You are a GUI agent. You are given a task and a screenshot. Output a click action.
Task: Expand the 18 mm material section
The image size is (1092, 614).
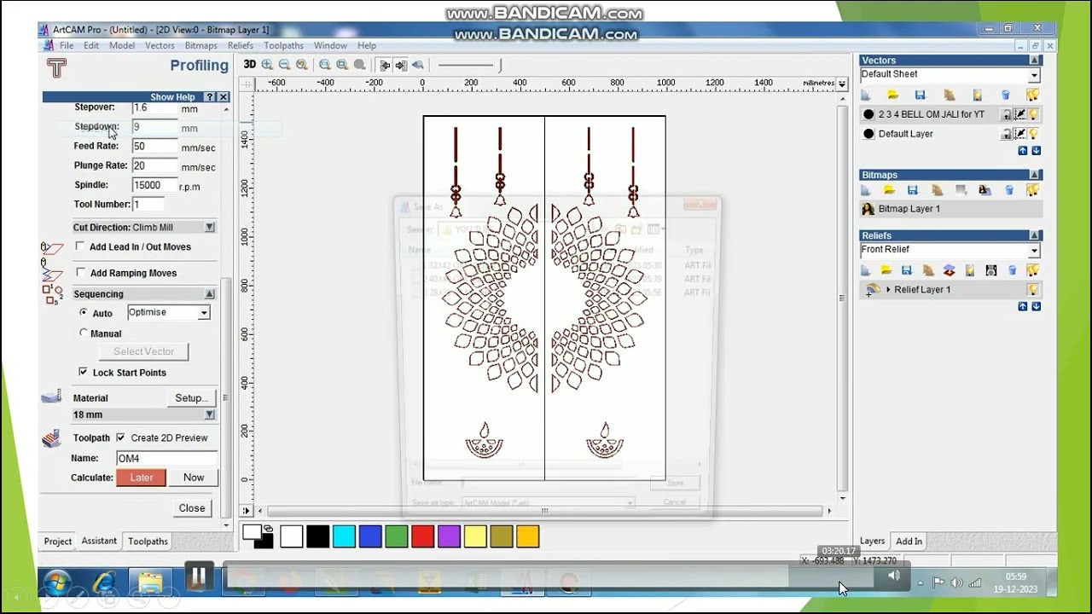tap(209, 414)
